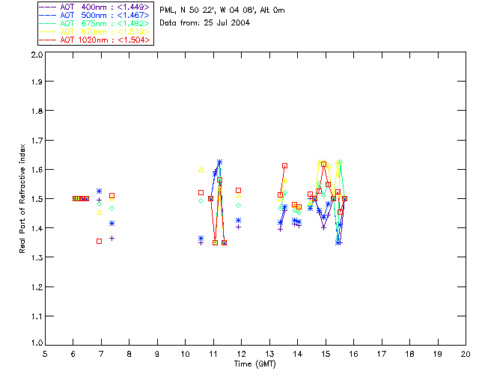Click the AOT 500nm legend entry

94,15
